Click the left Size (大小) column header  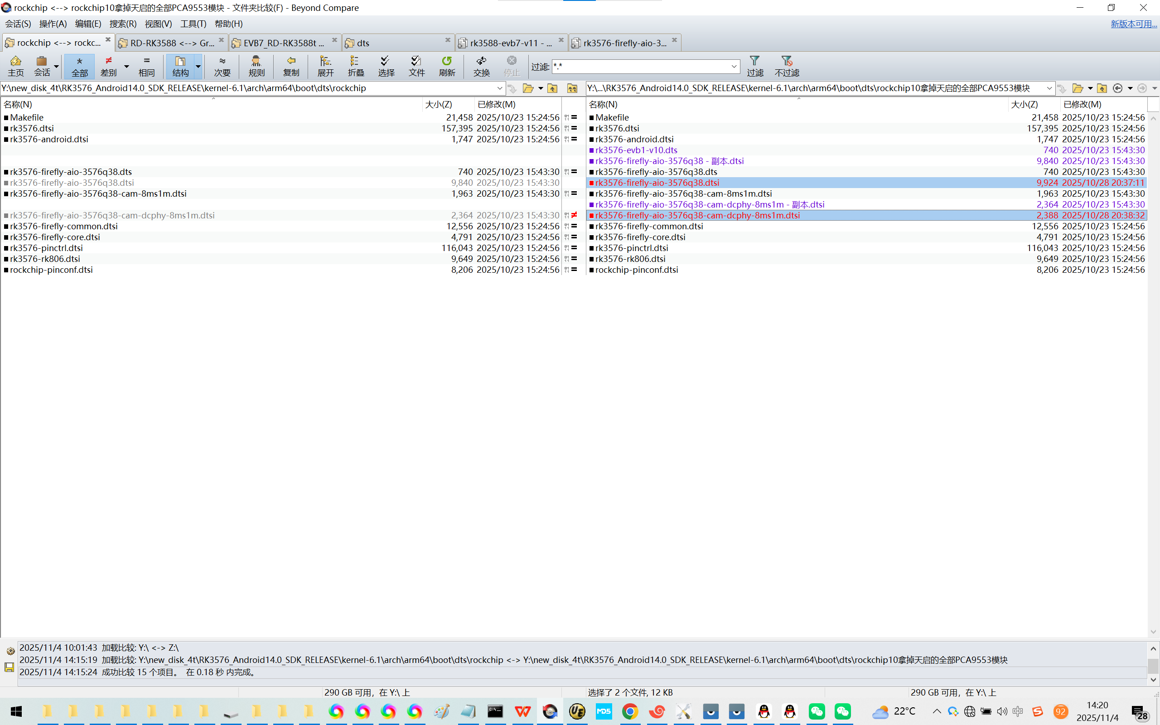[439, 104]
